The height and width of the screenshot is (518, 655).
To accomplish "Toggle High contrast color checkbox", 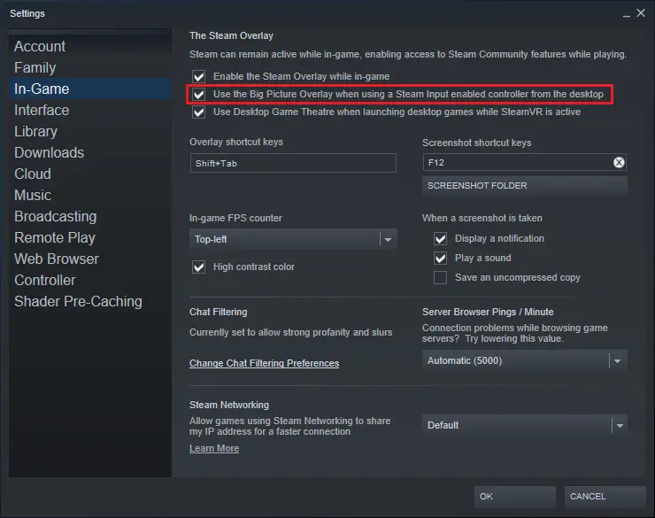I will [199, 267].
